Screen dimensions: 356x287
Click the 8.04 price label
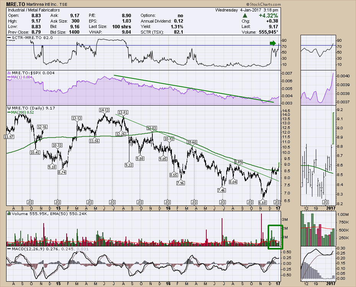(x=233, y=182)
